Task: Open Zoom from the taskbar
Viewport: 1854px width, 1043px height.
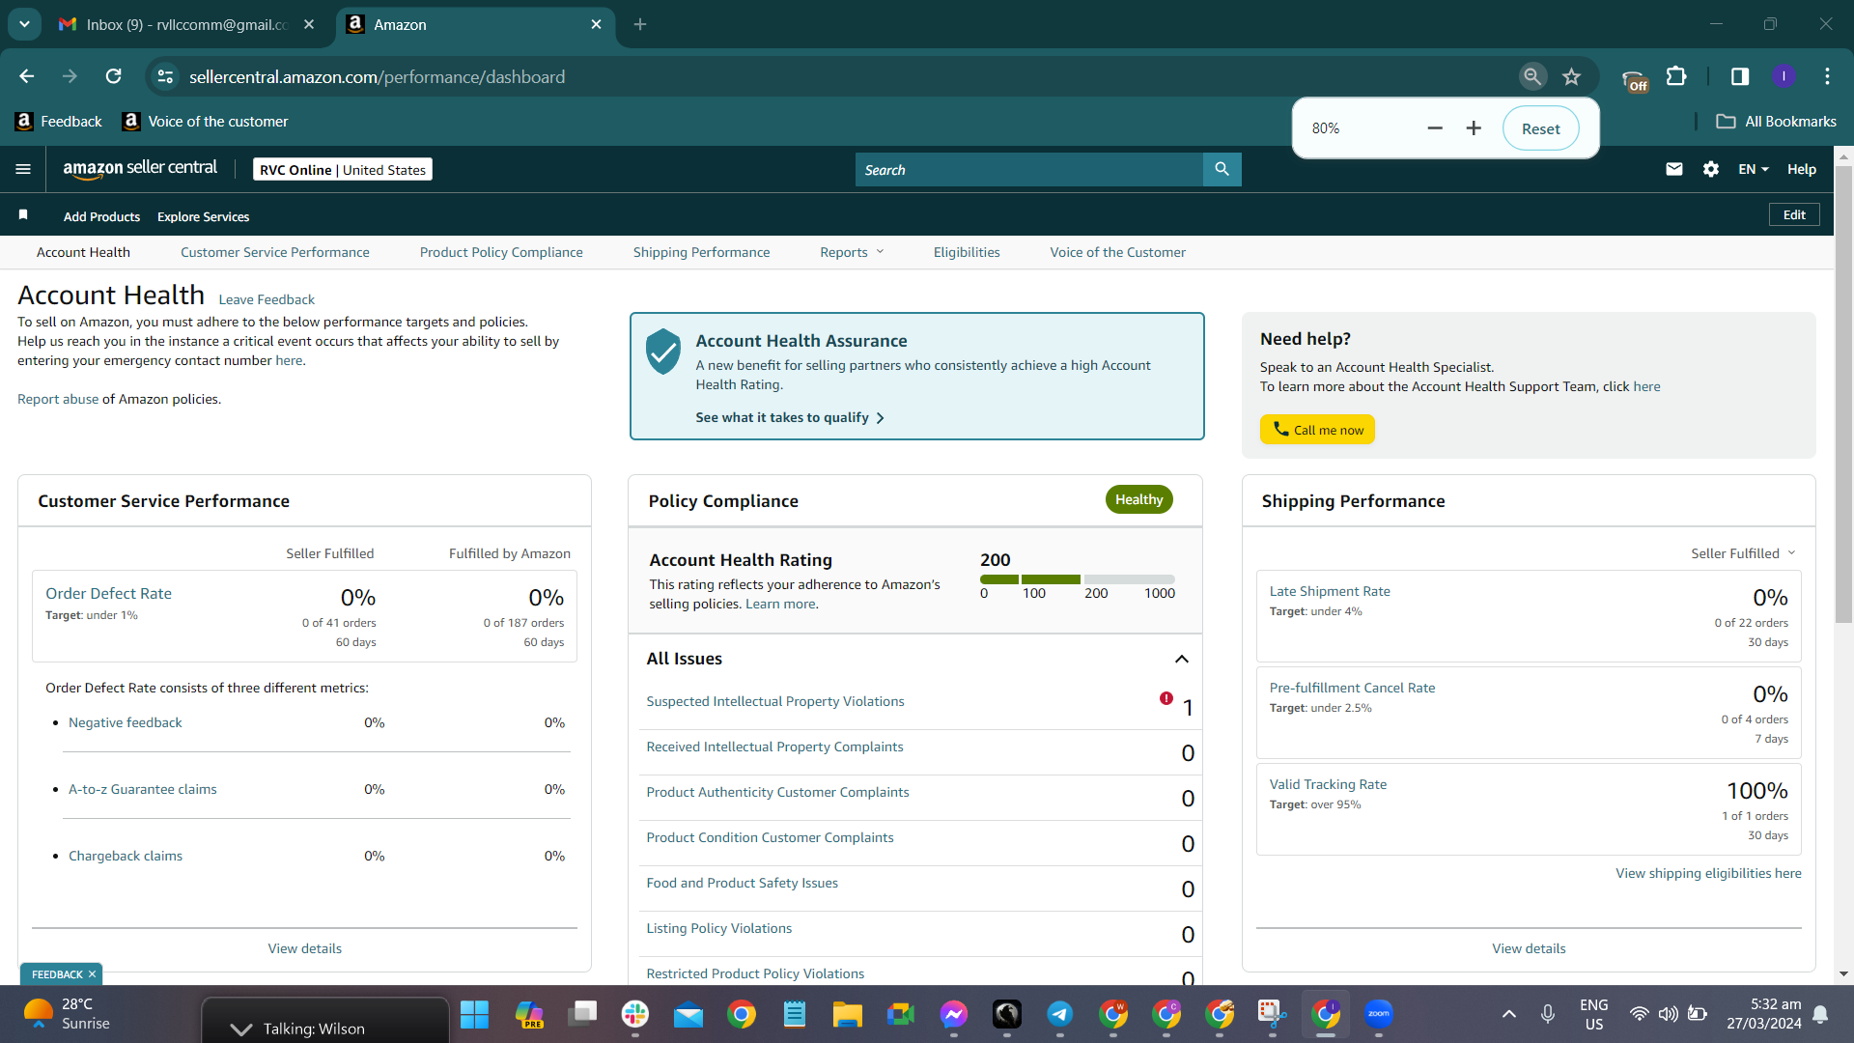Action: coord(1379,1014)
